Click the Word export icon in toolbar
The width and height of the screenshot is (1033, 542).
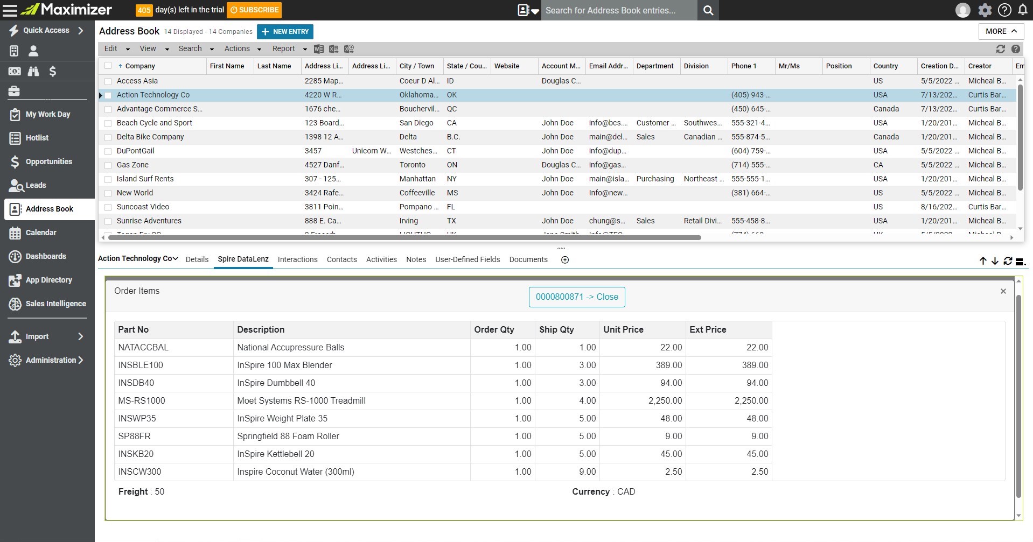pyautogui.click(x=319, y=49)
